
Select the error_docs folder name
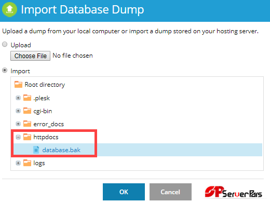click(x=49, y=124)
